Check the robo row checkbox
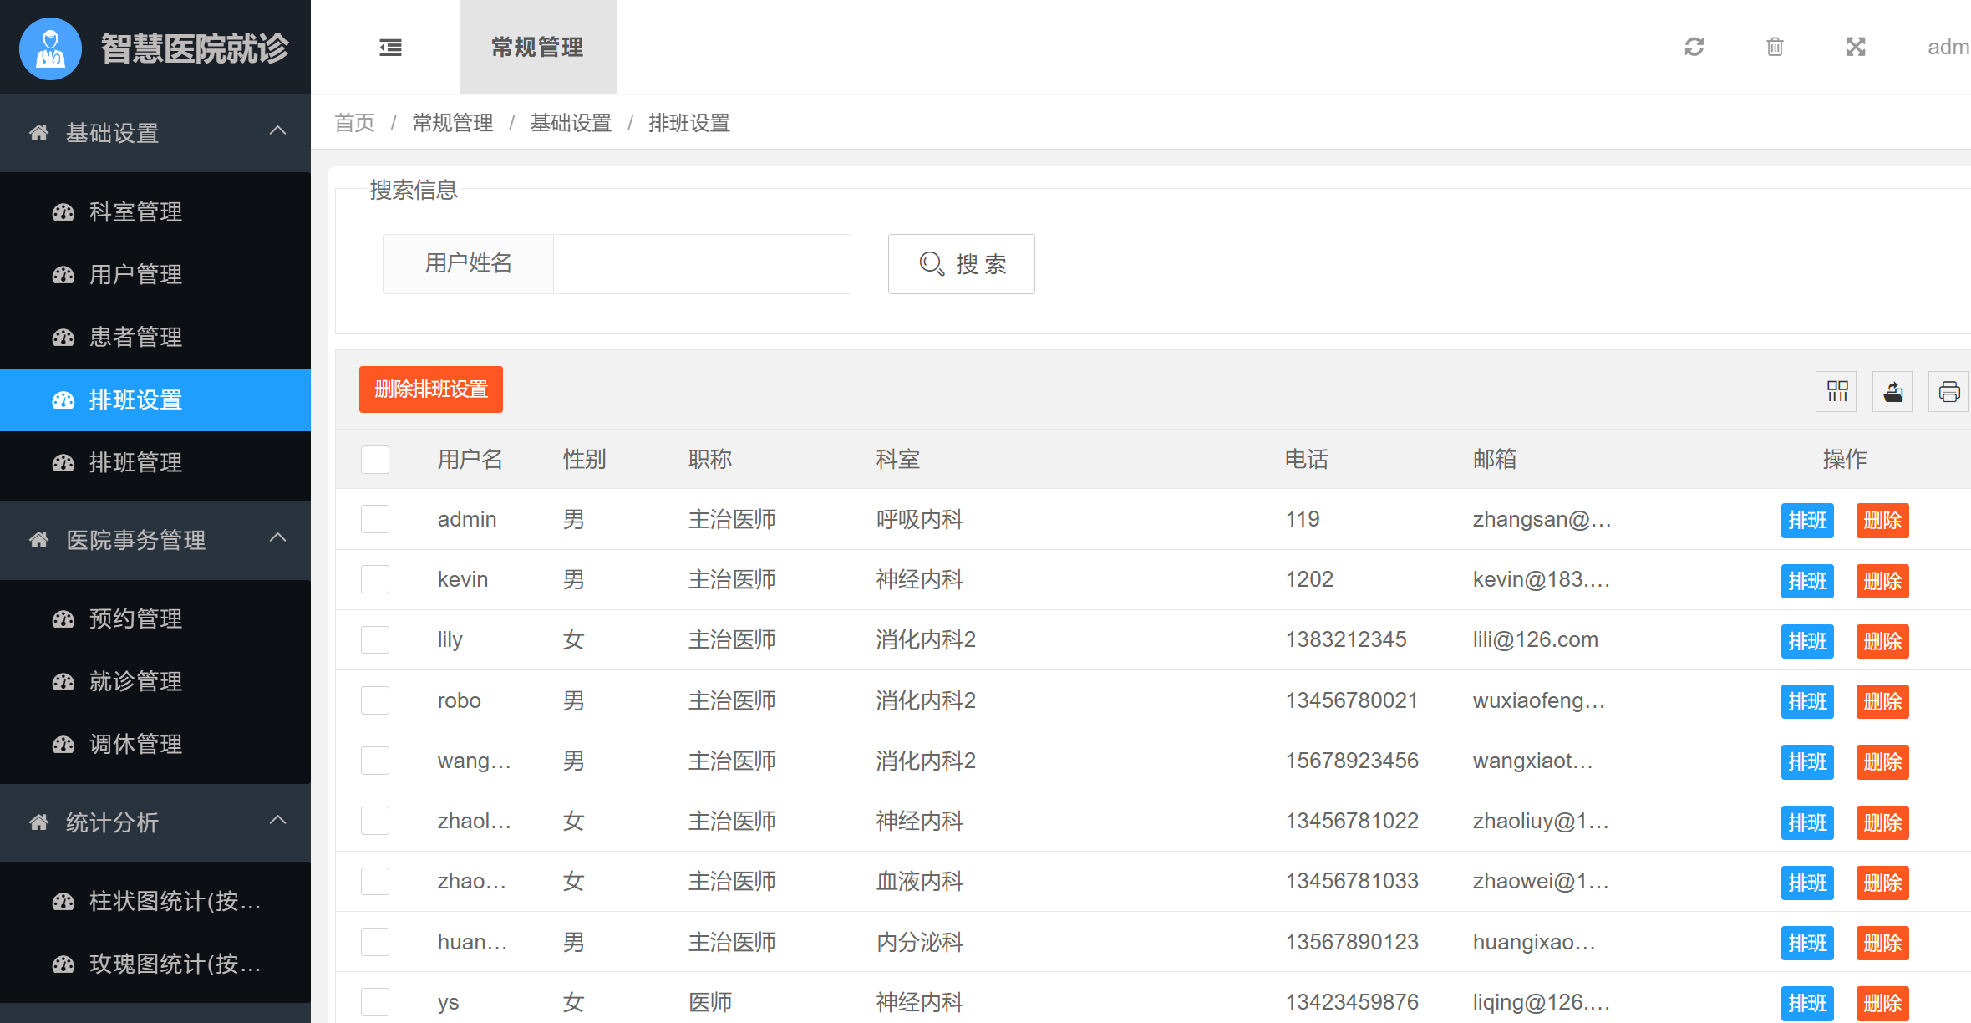Viewport: 1971px width, 1023px height. [x=375, y=700]
